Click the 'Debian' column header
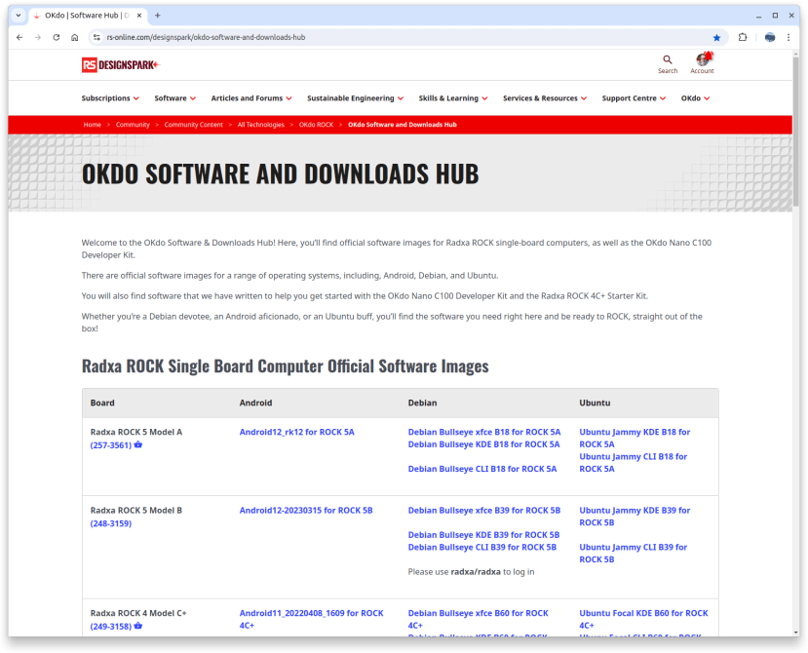 click(423, 403)
